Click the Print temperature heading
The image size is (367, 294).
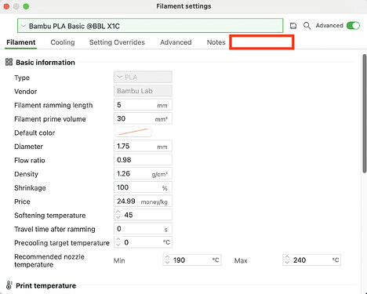(45, 285)
